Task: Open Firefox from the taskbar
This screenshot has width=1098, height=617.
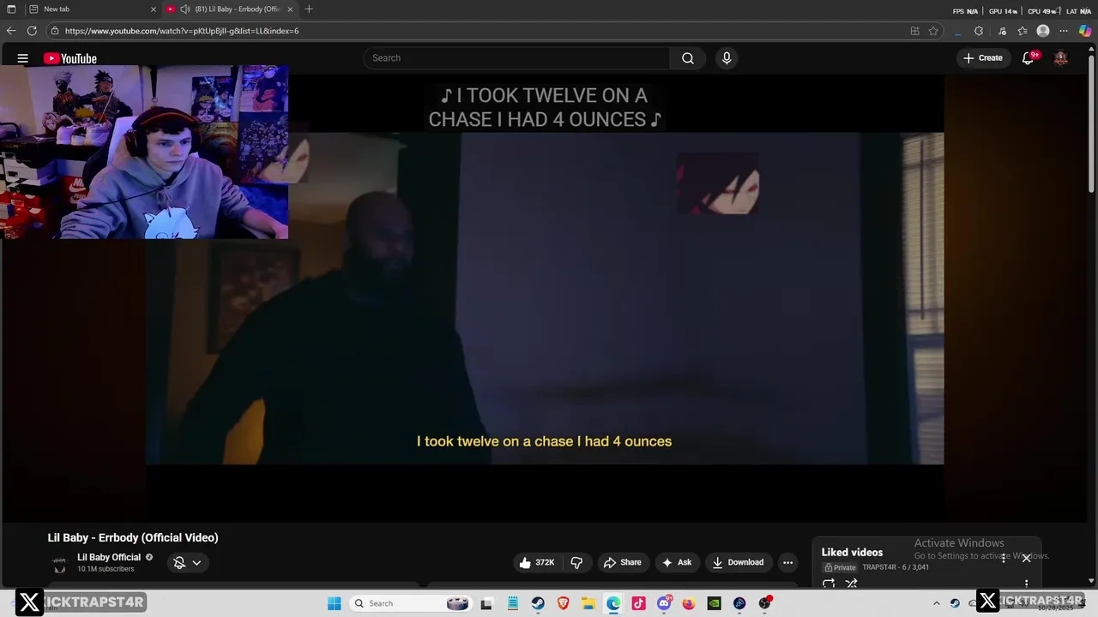Action: 689,603
